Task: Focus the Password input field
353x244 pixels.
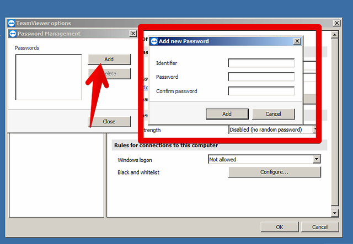Action: tap(261, 77)
